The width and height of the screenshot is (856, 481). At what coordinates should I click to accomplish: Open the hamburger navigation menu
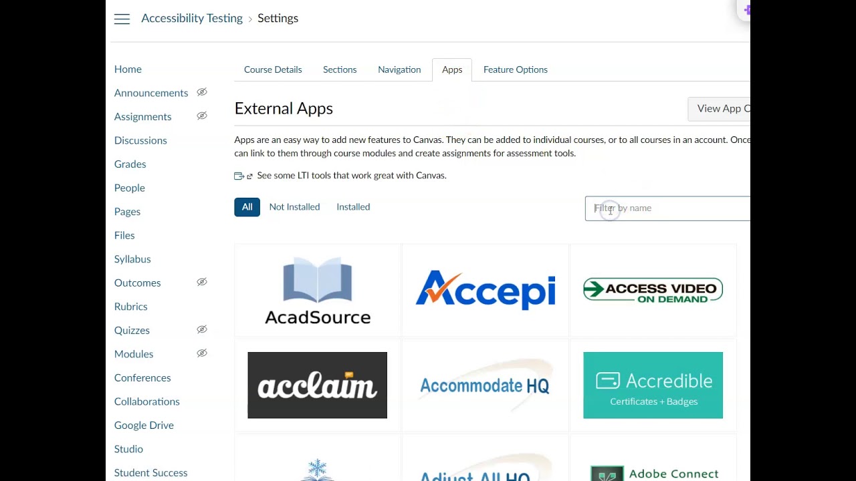[x=122, y=19]
